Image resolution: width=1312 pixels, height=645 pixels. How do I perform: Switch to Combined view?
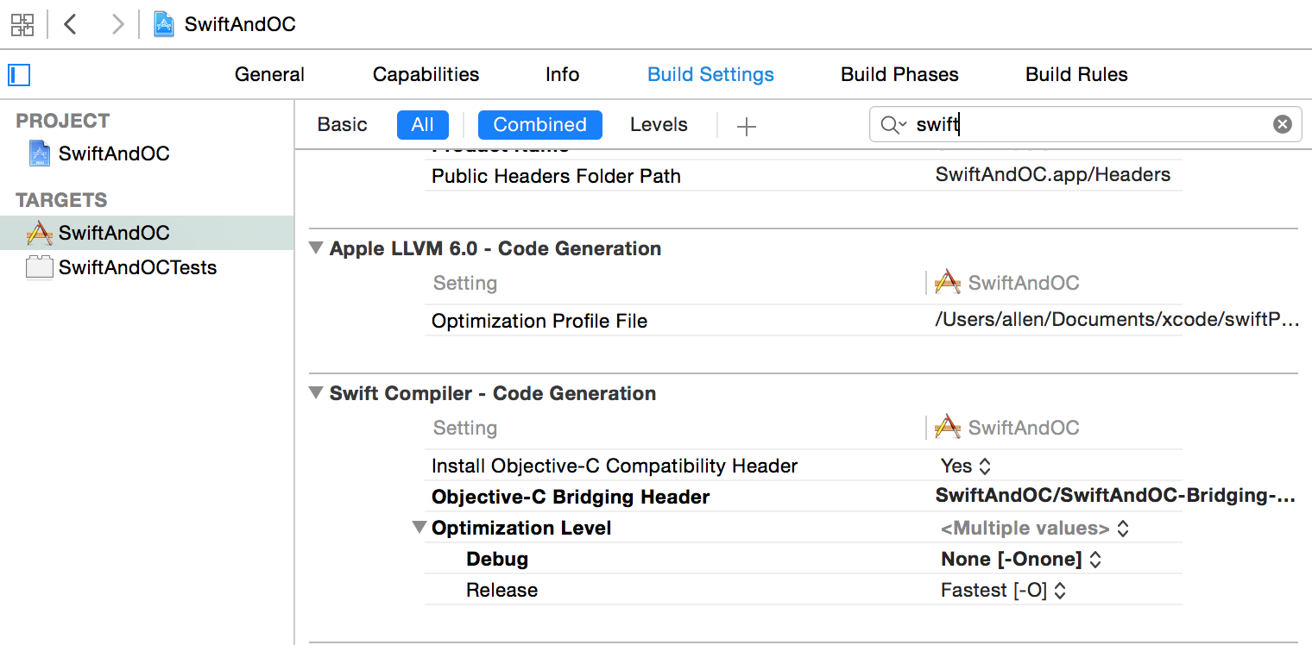539,125
